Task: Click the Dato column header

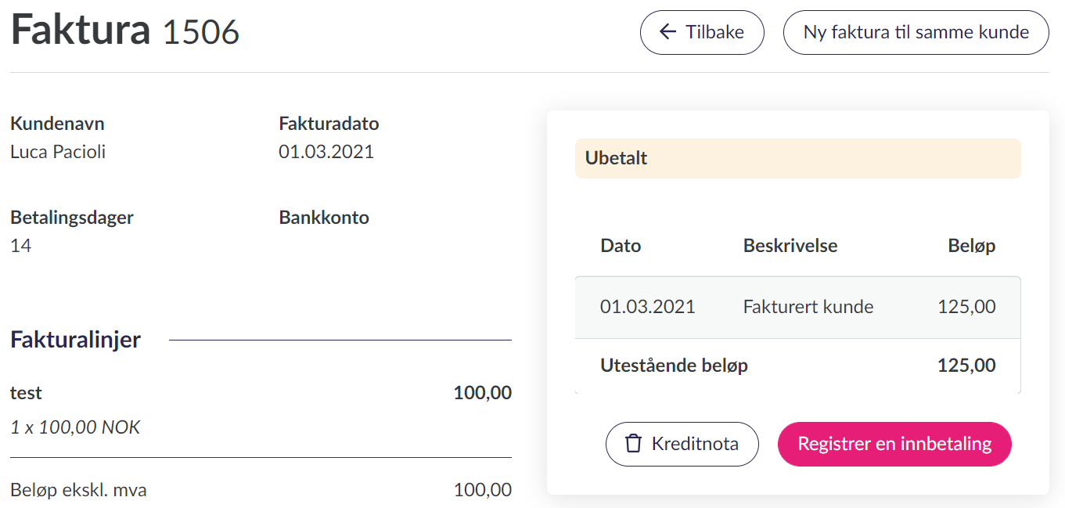Action: pos(621,246)
